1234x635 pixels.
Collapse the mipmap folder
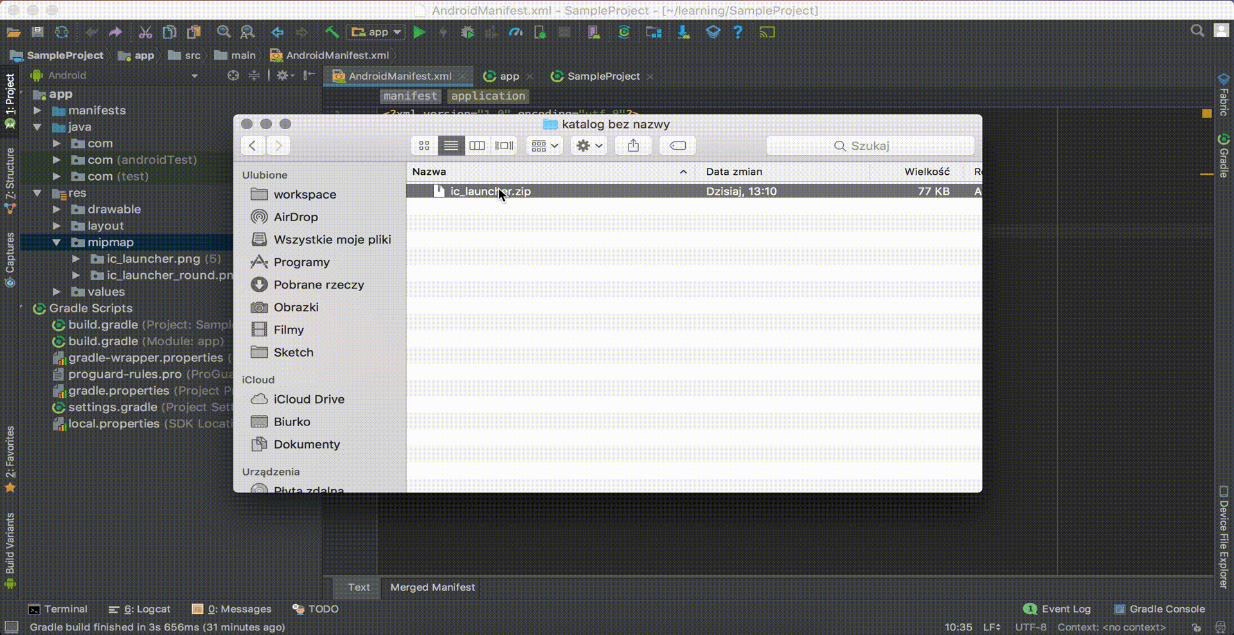(57, 242)
